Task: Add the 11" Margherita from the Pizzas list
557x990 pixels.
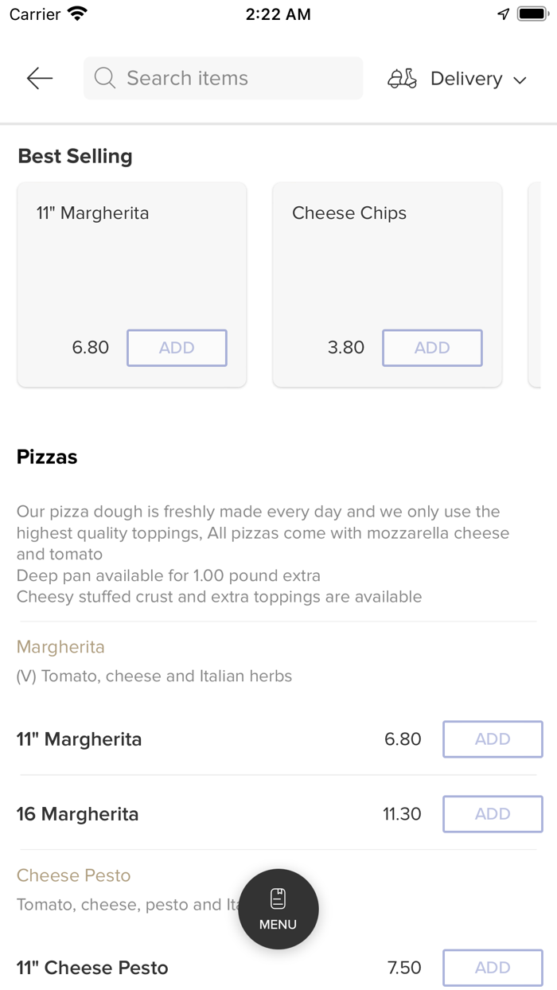Action: (492, 739)
